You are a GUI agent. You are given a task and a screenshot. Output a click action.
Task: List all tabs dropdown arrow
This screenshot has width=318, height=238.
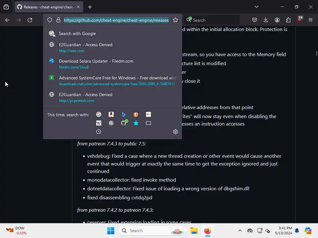pos(256,7)
